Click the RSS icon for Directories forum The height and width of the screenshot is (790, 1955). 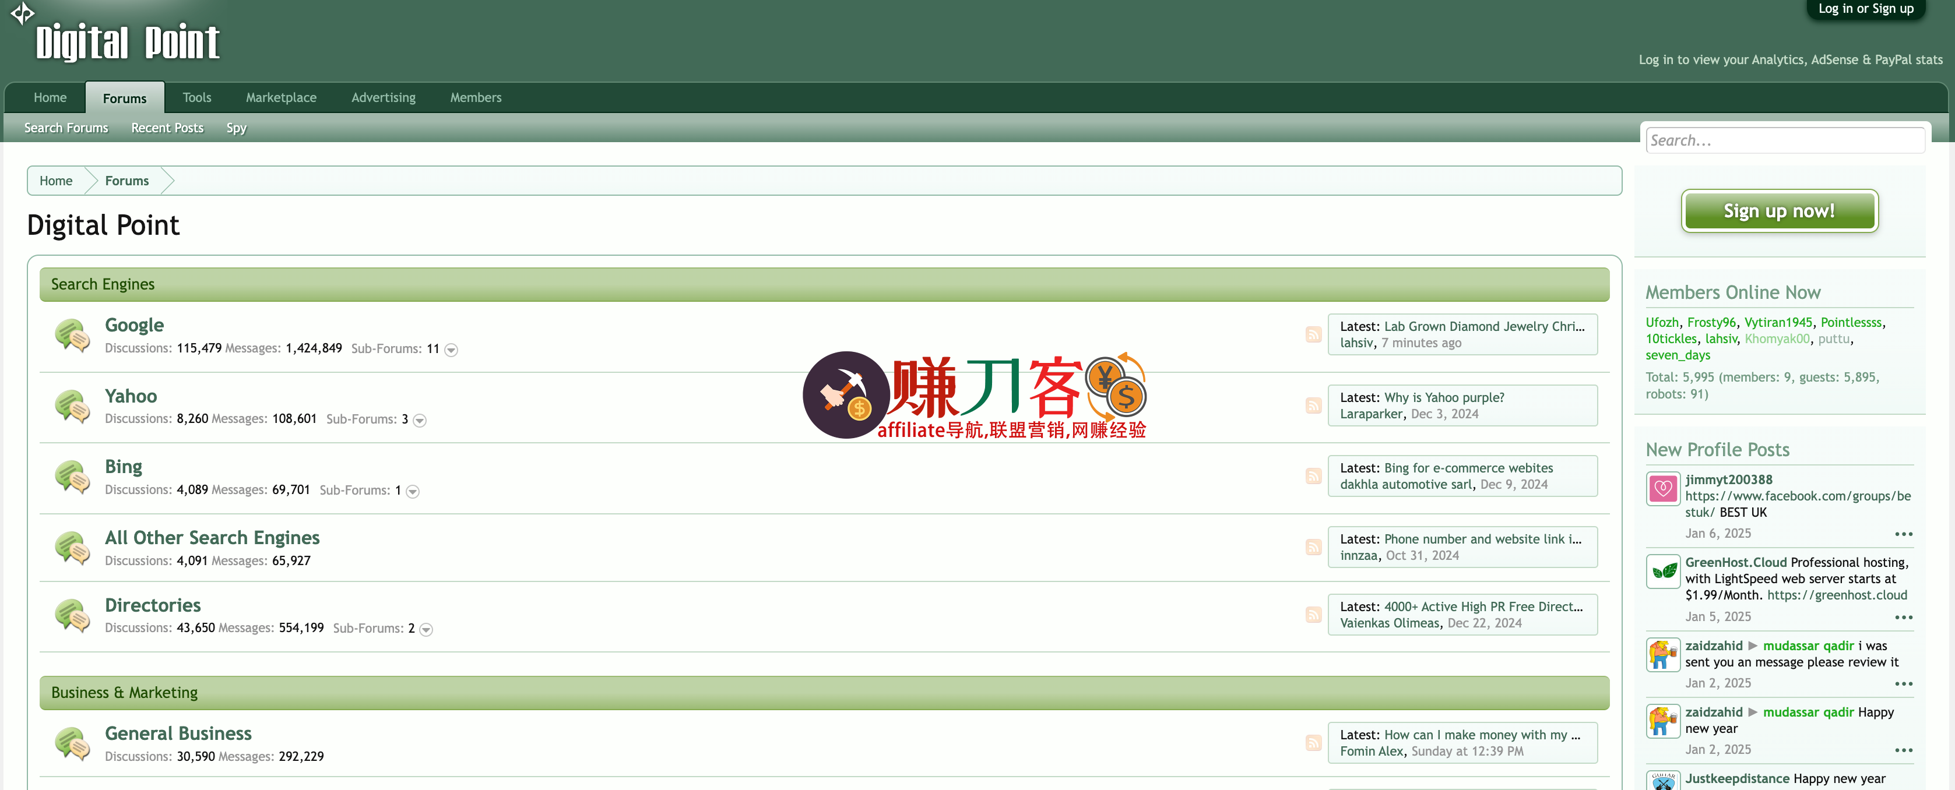[x=1313, y=615]
